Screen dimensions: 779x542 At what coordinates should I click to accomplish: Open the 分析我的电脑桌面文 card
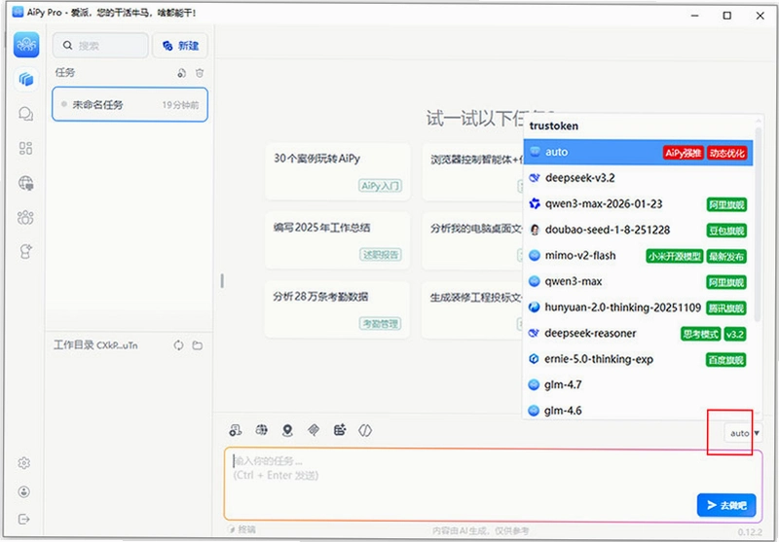(x=473, y=240)
